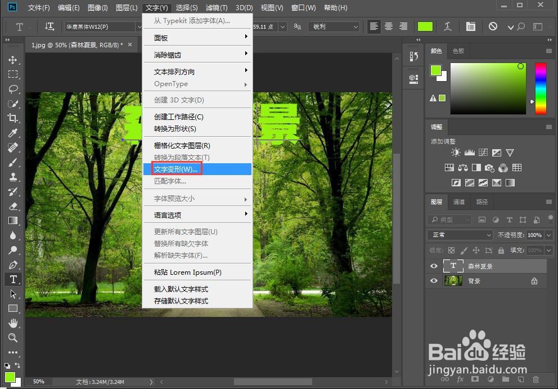Open the Curves adjustment icon

point(483,152)
